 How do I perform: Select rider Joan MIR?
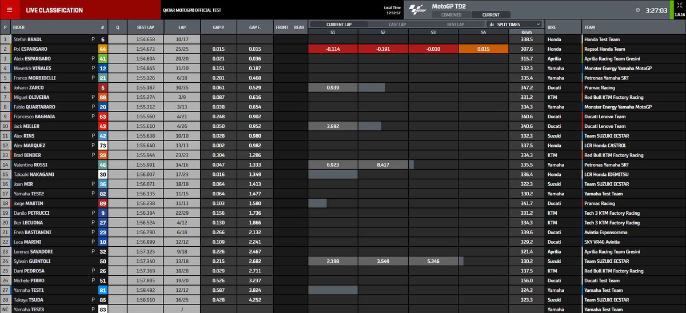pos(25,184)
